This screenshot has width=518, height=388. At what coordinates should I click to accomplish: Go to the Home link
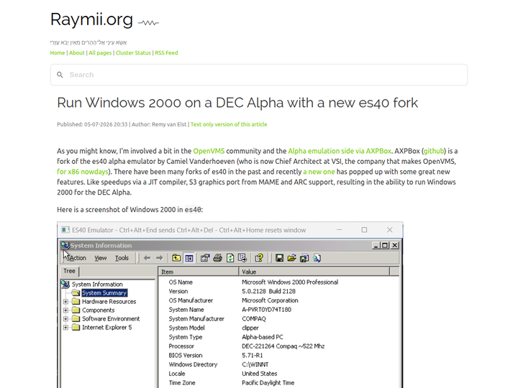[58, 52]
